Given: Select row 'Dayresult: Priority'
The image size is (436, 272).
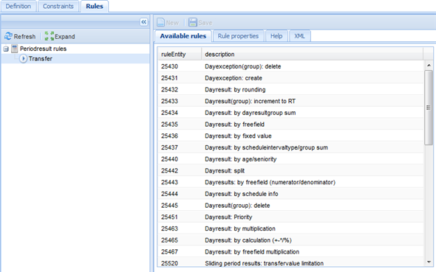Looking at the screenshot, I should pos(290,217).
